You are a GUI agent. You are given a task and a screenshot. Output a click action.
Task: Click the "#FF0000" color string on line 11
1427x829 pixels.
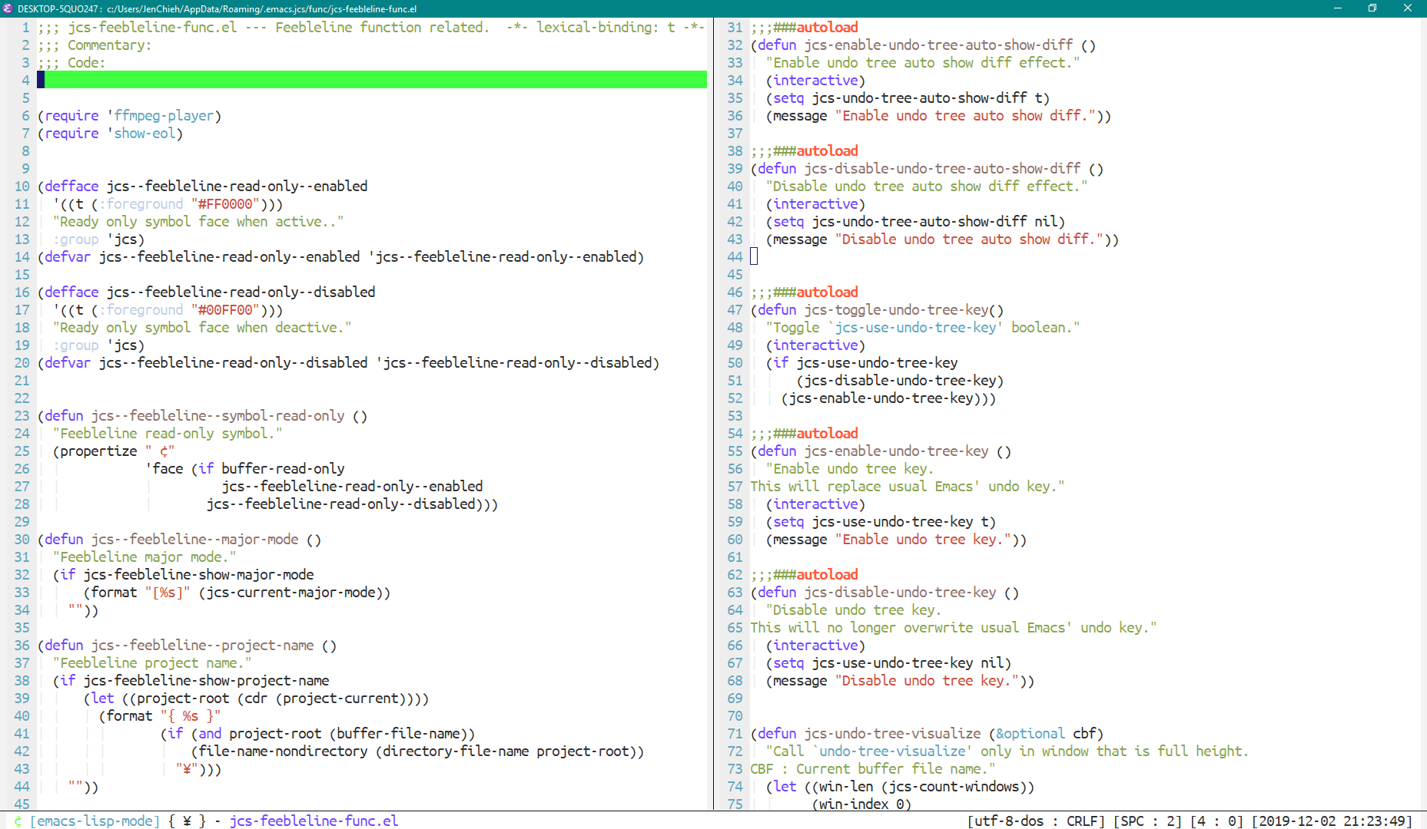pos(225,204)
